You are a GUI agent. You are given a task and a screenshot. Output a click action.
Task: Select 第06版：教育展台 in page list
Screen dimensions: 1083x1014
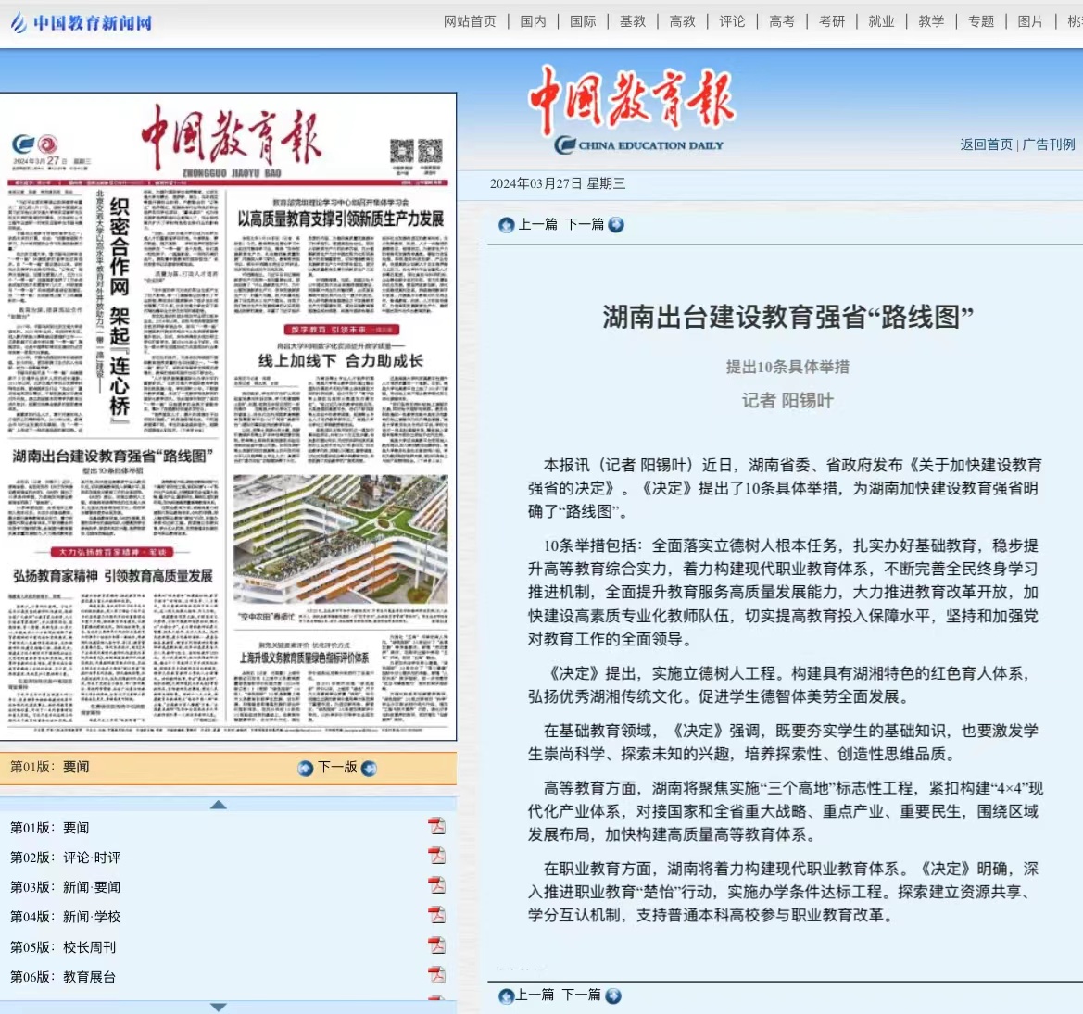coord(63,977)
